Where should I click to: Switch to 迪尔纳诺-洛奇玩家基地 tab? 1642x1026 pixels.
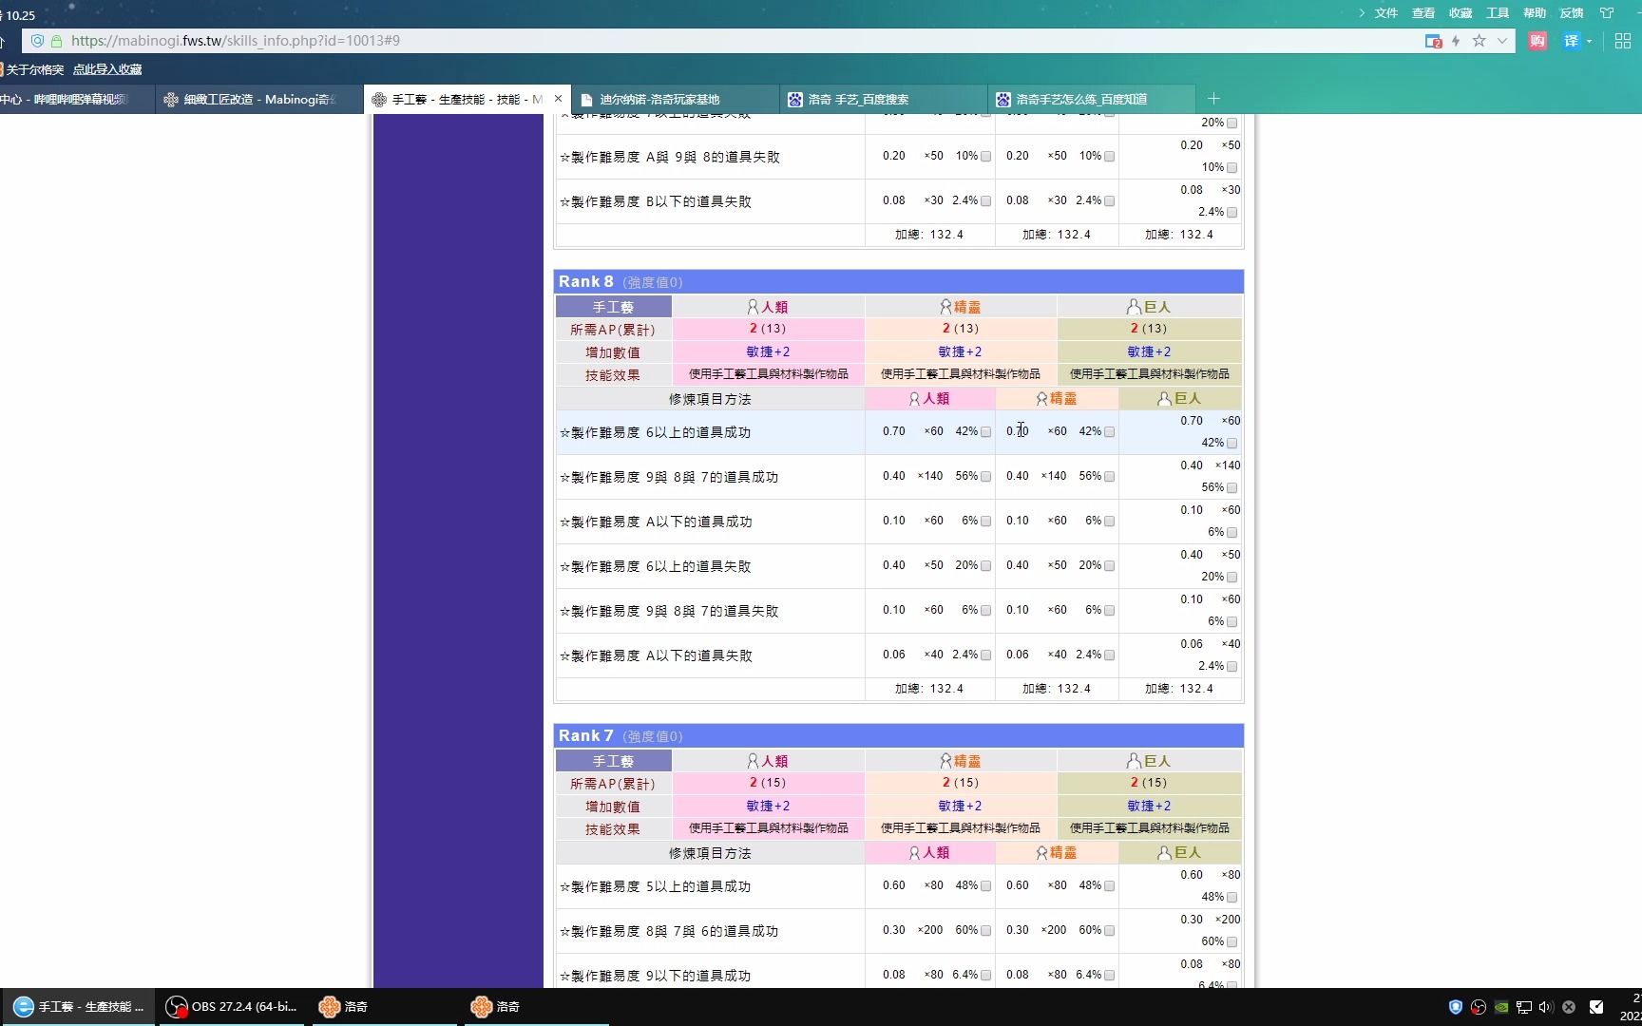tap(676, 99)
